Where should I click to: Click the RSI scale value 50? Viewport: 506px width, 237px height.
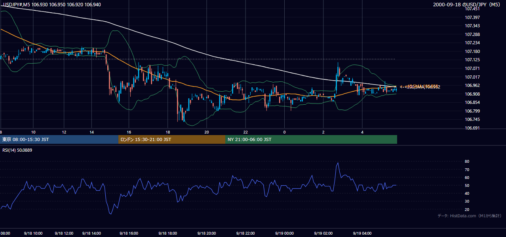(x=467, y=185)
